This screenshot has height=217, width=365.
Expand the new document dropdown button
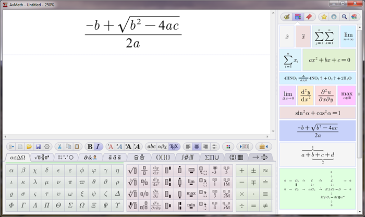click(11, 147)
